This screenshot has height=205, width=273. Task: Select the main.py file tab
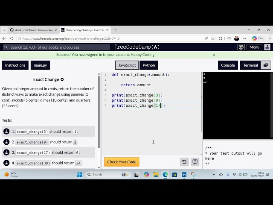pyautogui.click(x=40, y=65)
